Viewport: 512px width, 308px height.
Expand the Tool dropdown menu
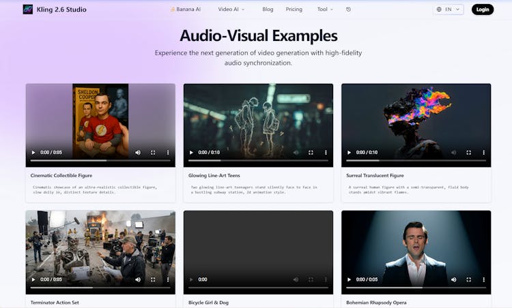click(325, 10)
